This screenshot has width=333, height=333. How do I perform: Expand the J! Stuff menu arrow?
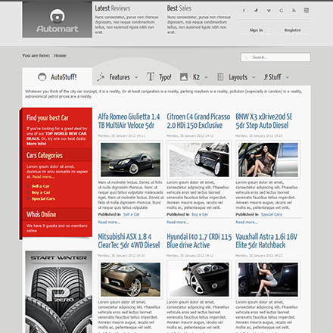288,77
